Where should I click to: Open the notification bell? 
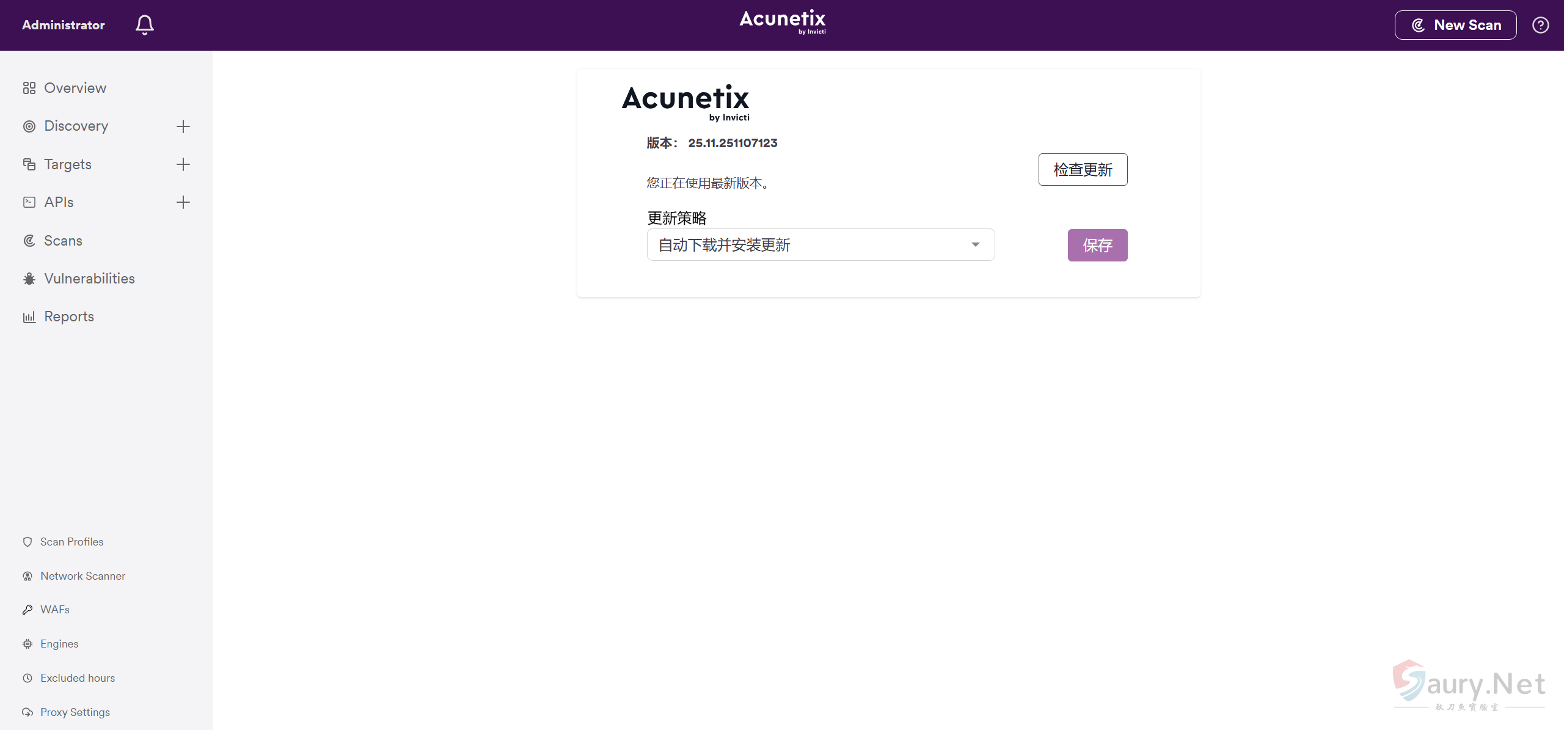(x=144, y=24)
